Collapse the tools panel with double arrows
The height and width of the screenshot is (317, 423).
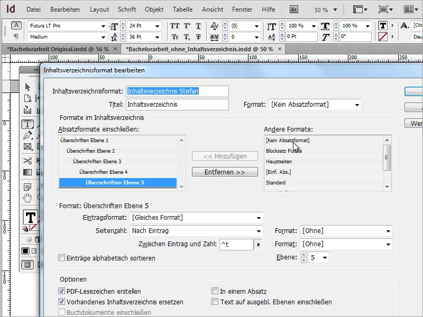click(35, 70)
